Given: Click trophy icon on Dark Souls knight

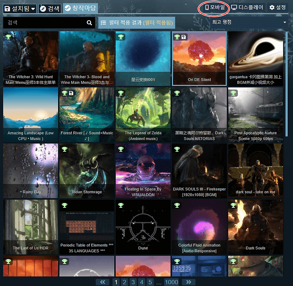Looking at the screenshot, I should click(233, 205).
